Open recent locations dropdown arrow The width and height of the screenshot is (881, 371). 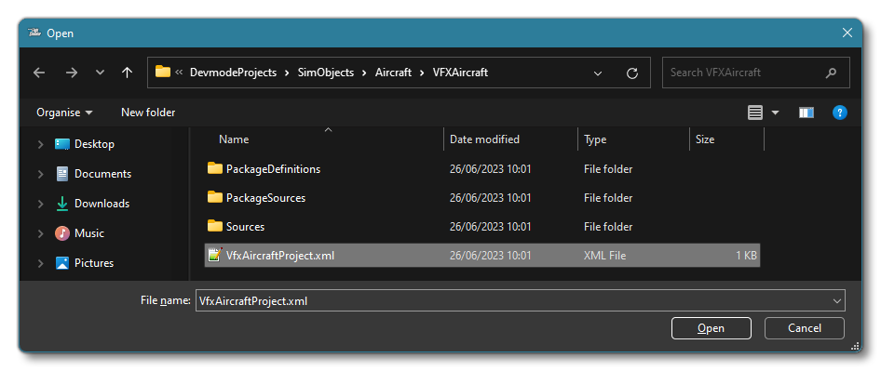[x=100, y=73]
